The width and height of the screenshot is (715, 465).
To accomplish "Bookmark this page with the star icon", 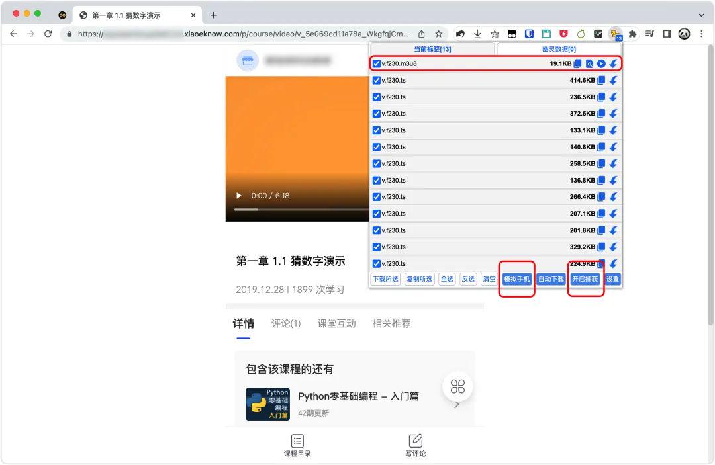I will pos(439,34).
